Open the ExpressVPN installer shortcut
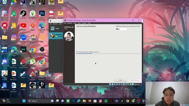The height and width of the screenshot is (106, 189). [x=23, y=64]
